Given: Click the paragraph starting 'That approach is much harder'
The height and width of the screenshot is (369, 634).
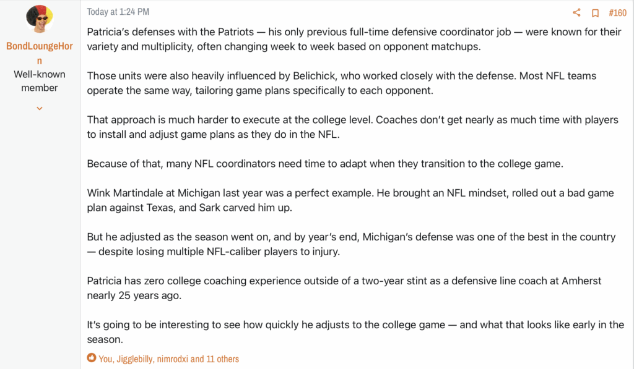Looking at the screenshot, I should tap(352, 127).
